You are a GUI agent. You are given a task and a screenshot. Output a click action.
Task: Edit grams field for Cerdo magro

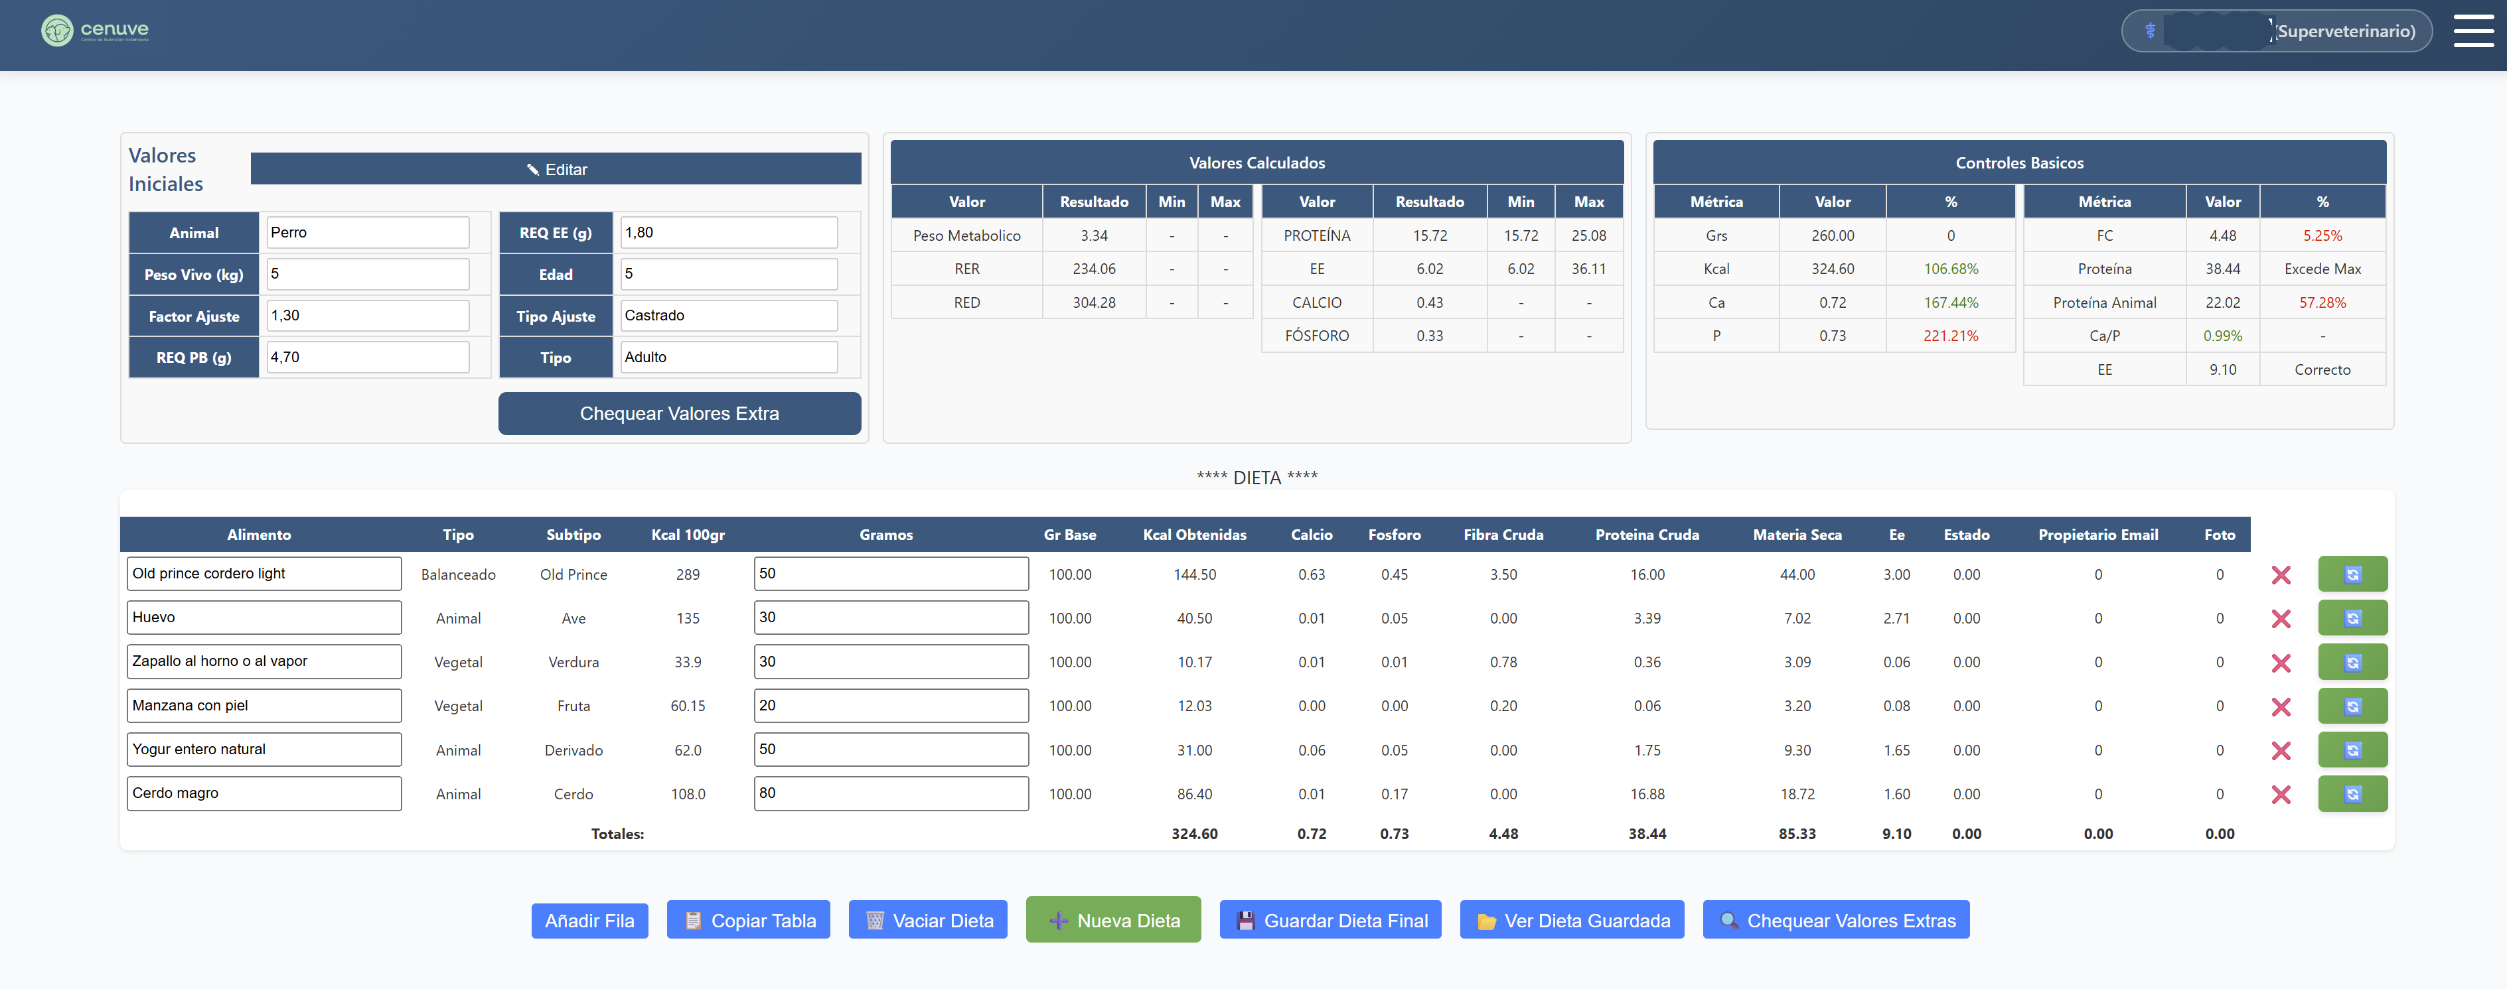point(889,793)
